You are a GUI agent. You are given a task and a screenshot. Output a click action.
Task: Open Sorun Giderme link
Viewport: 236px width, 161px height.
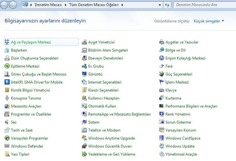[x=178, y=122]
